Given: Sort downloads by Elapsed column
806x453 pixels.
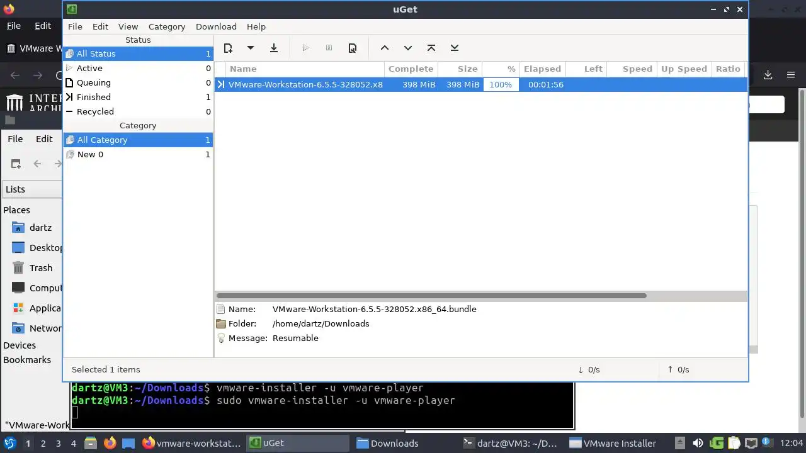Looking at the screenshot, I should [542, 69].
